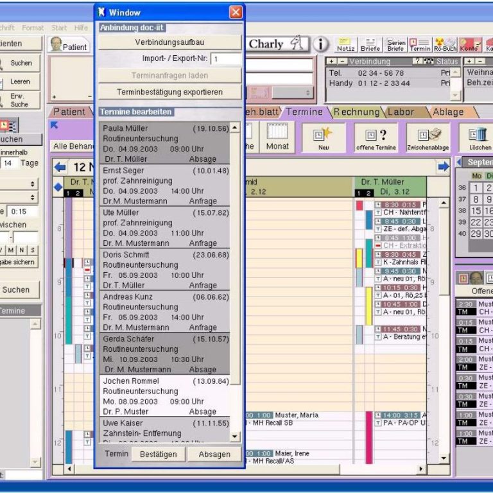The width and height of the screenshot is (493, 493).
Task: Open the Konto toolbar icon
Action: pos(470,44)
